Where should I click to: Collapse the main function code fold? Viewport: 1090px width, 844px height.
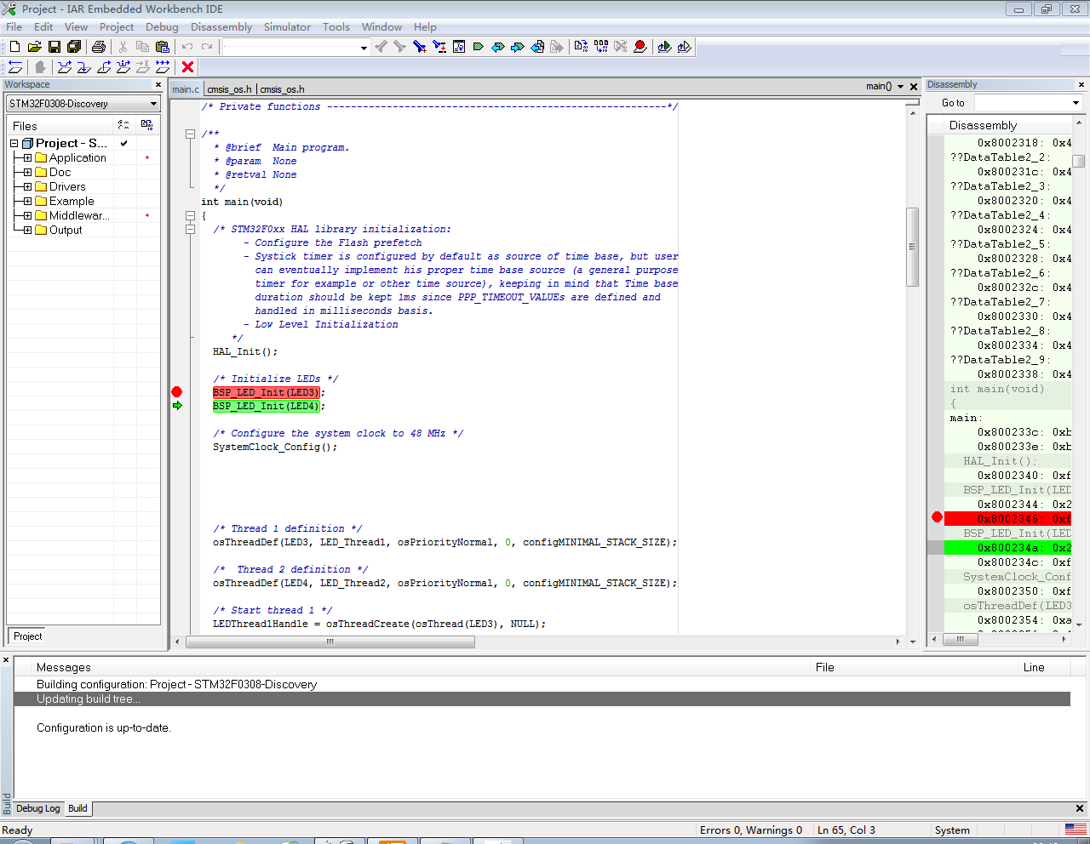191,215
